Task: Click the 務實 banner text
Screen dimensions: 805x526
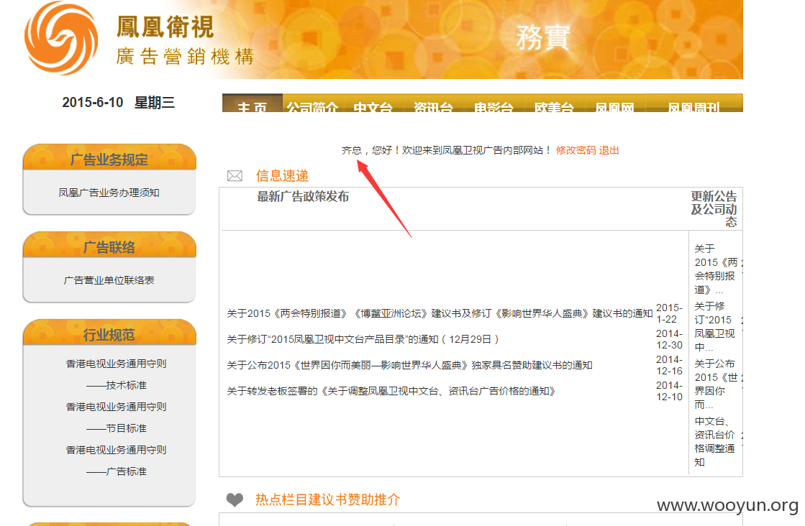Action: coord(543,37)
